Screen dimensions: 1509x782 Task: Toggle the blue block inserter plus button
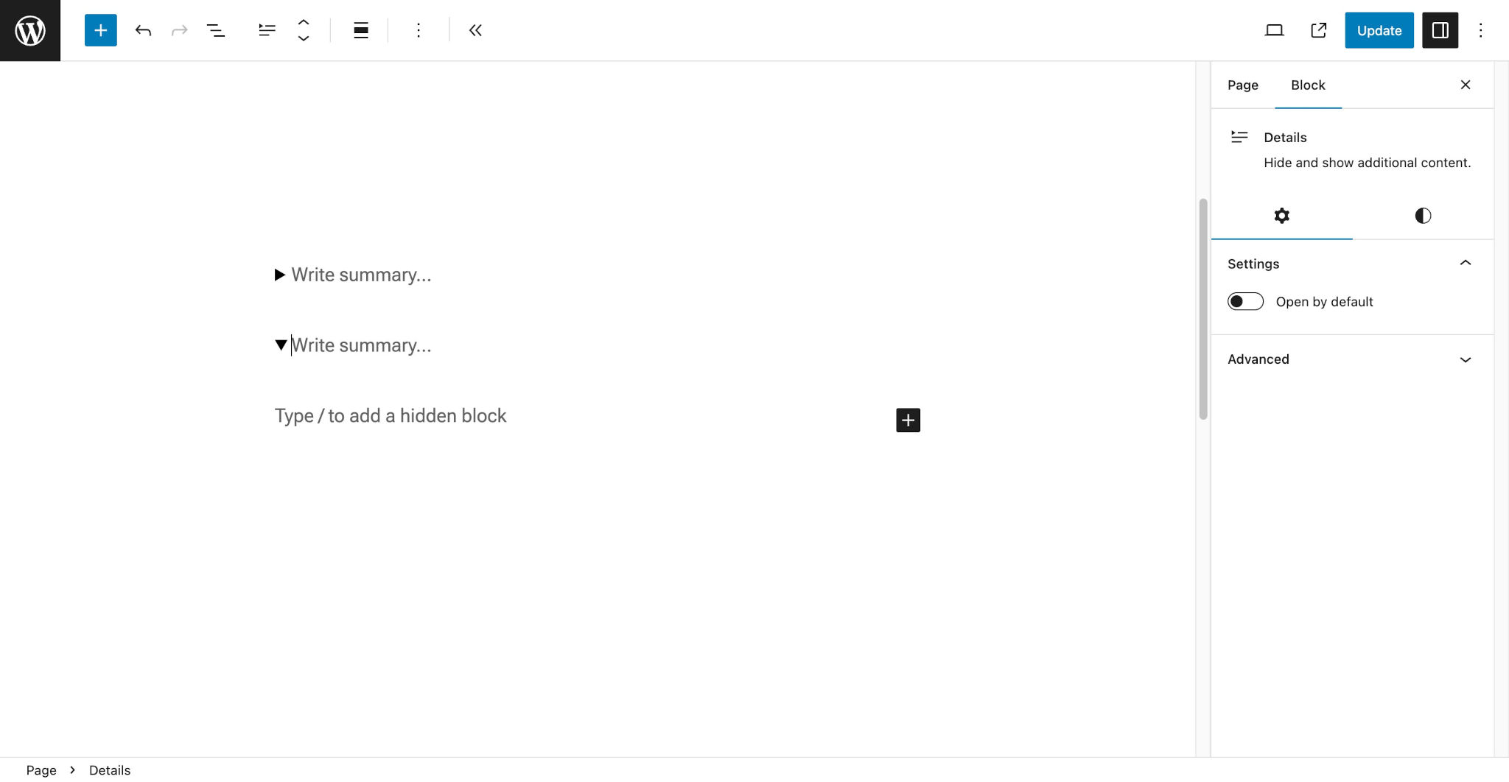coord(101,30)
